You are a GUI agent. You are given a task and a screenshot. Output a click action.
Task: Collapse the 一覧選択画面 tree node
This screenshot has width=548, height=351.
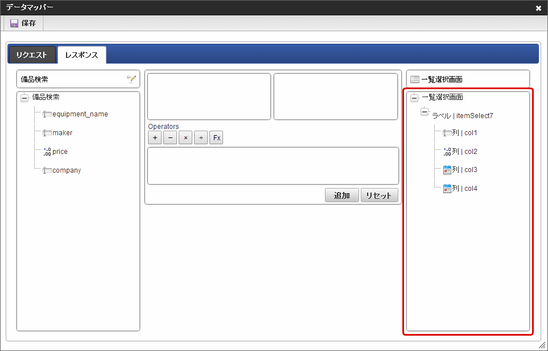(413, 97)
